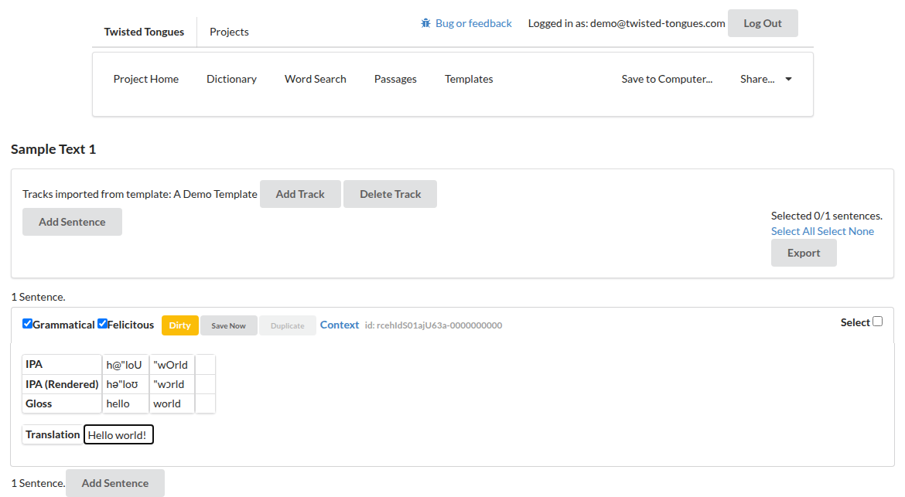Click the sentence id text

click(x=433, y=325)
